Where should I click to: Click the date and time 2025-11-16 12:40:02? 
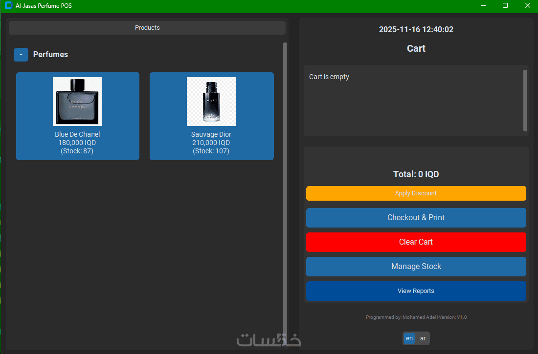coord(416,29)
